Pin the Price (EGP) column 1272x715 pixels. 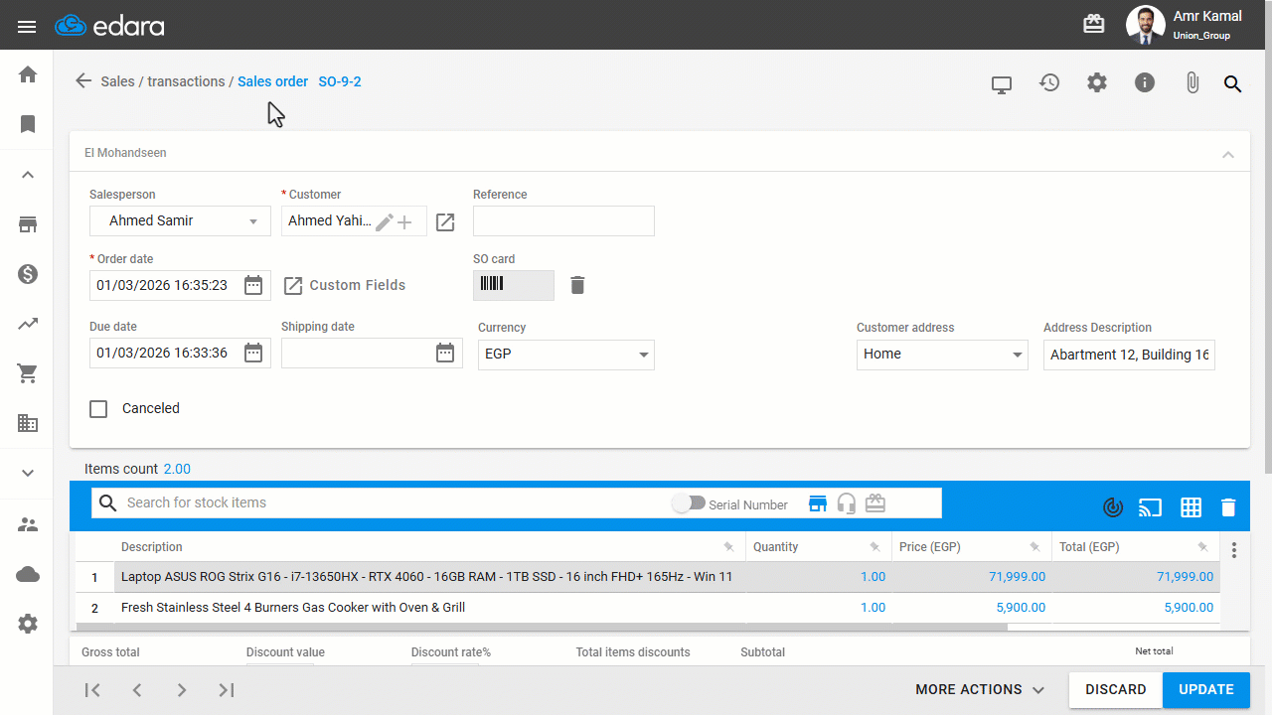(1034, 547)
